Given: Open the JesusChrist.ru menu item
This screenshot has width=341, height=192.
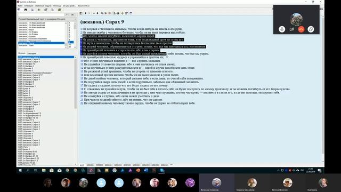Looking at the screenshot, I should pos(84,6).
